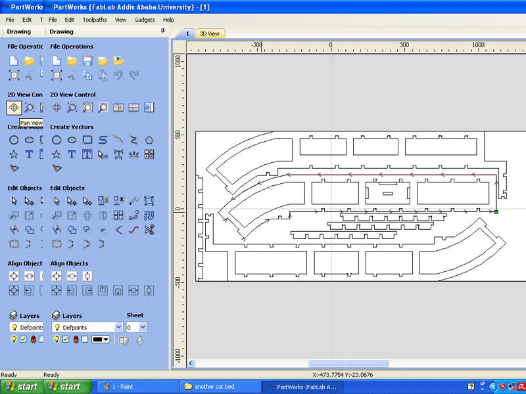Open the Draw Text tool

click(x=71, y=154)
